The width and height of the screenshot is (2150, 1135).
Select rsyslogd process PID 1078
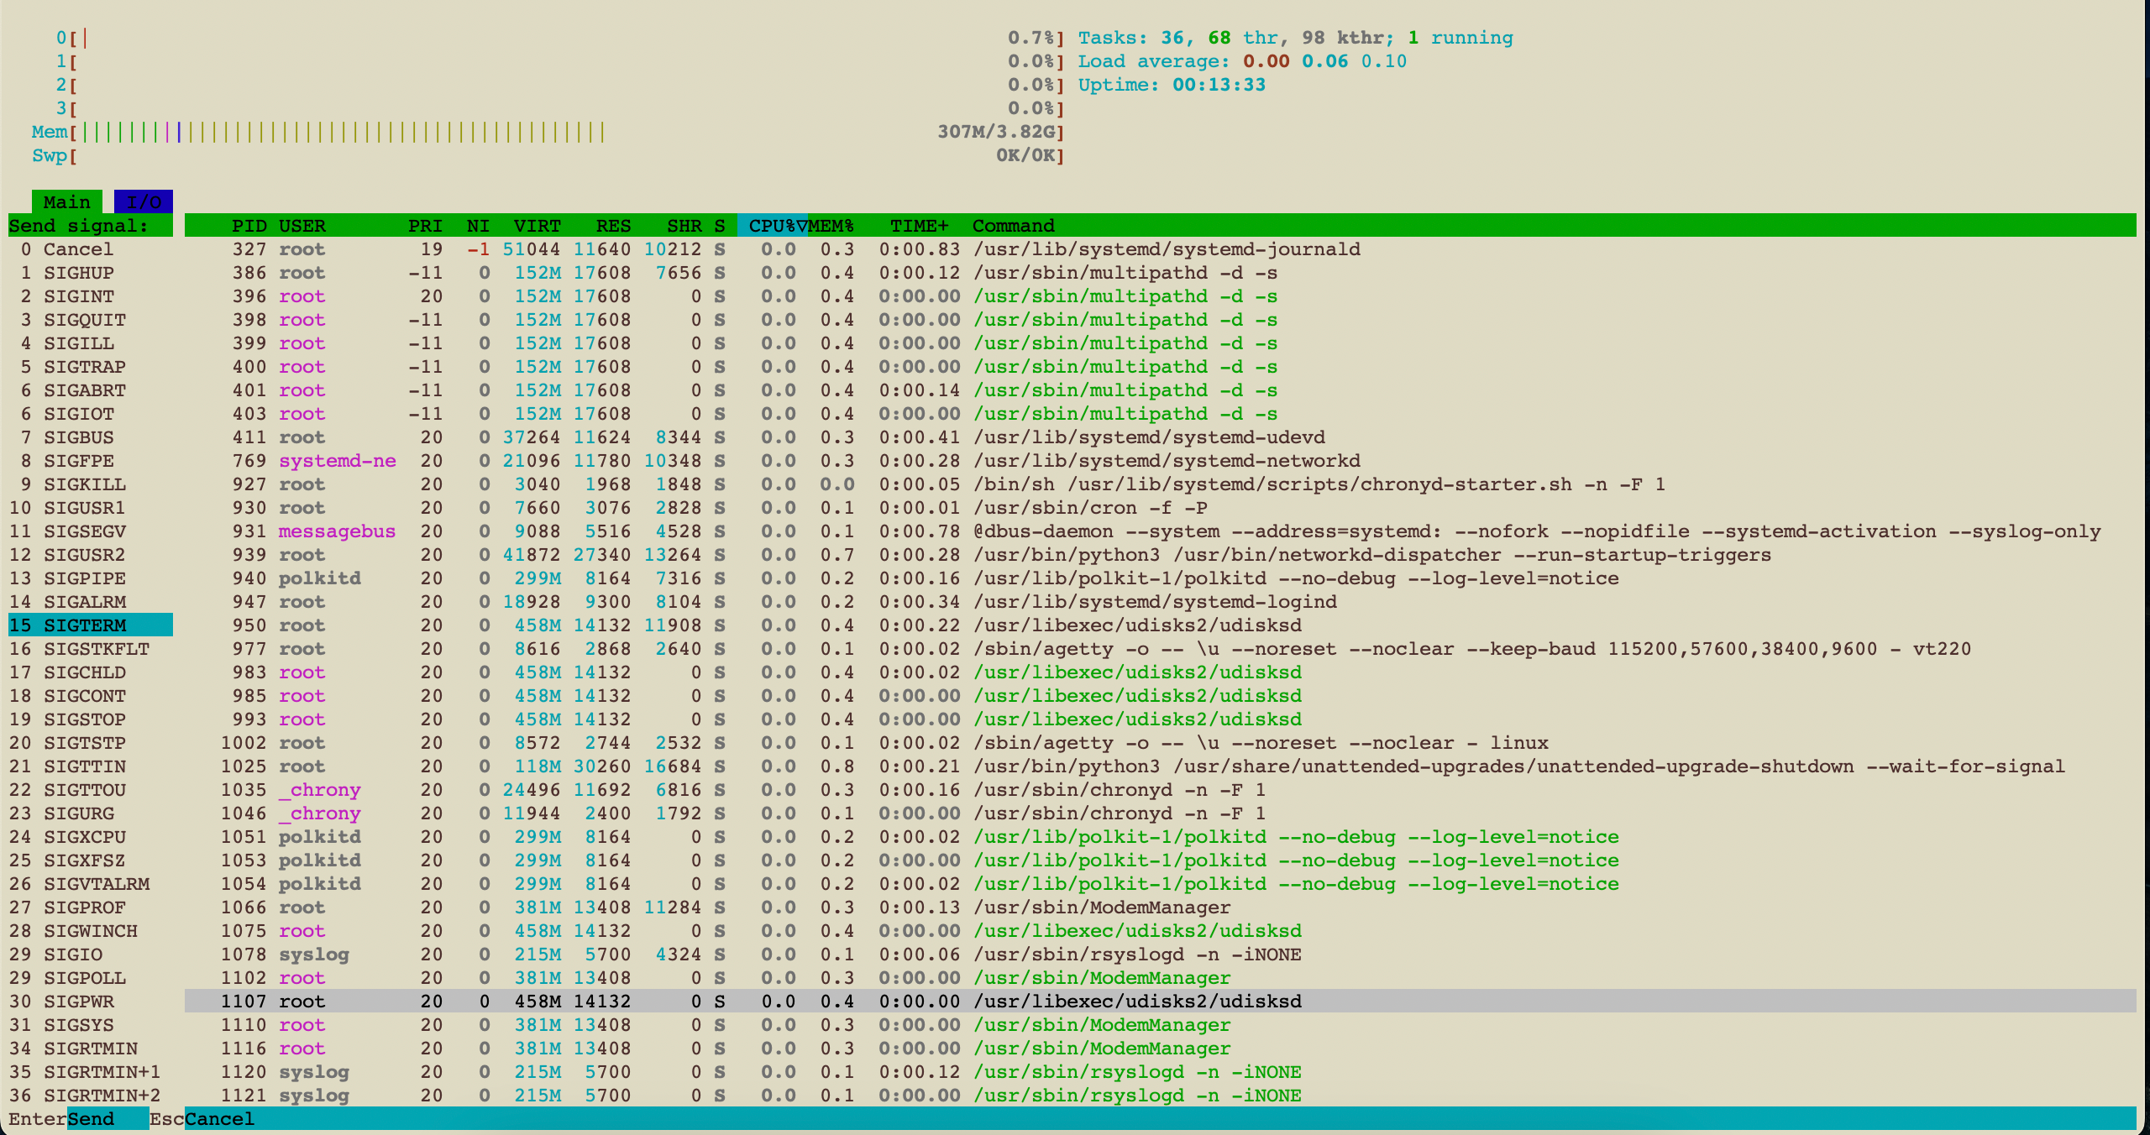(x=1160, y=955)
